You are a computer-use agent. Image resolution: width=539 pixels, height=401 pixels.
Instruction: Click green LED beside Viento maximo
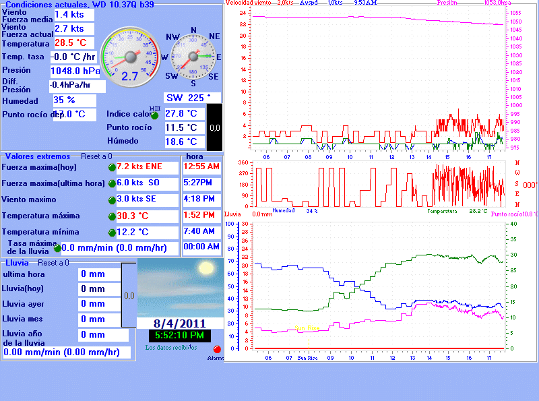(x=112, y=200)
